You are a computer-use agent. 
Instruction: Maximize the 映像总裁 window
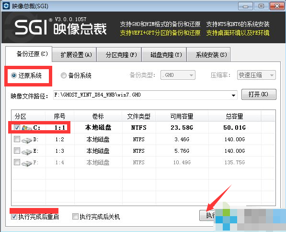[261, 6]
